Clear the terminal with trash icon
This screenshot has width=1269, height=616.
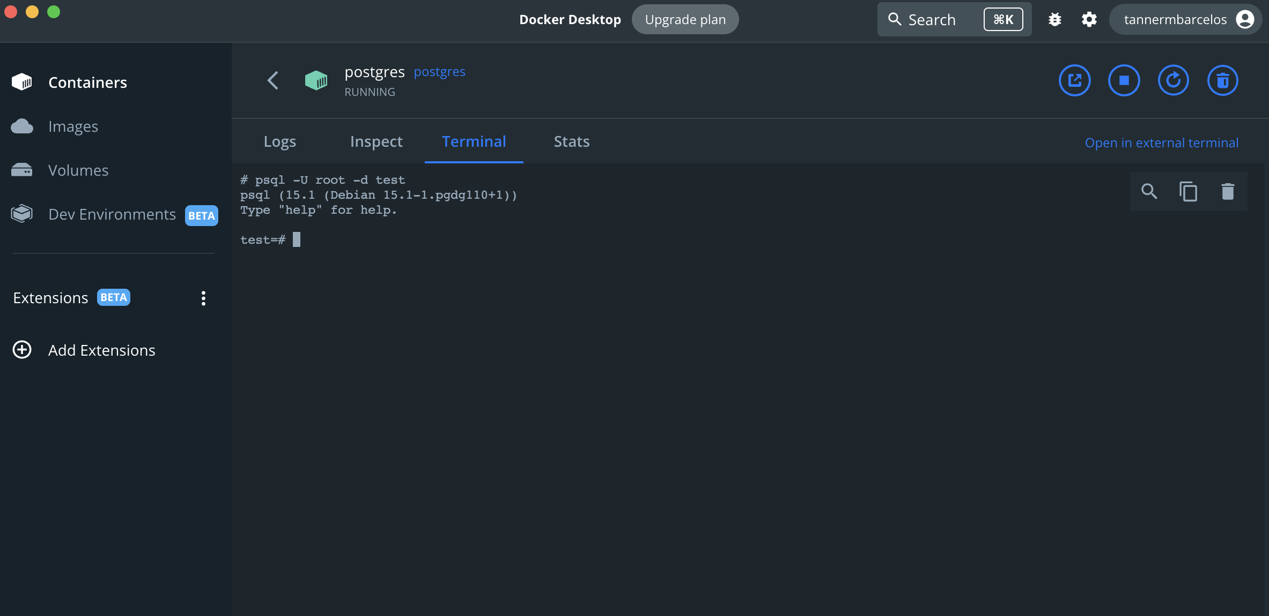coord(1228,191)
